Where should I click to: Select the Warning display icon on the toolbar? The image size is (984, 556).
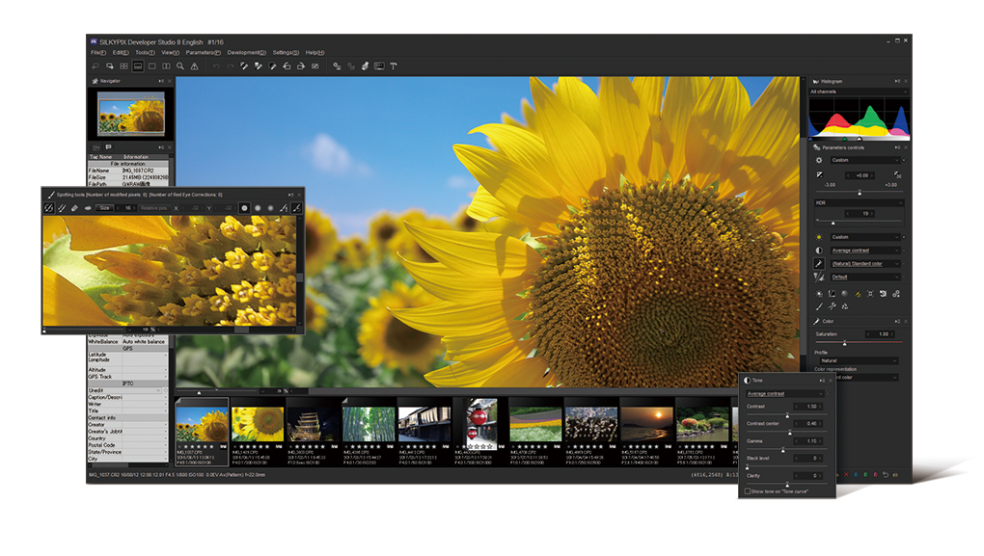[193, 66]
